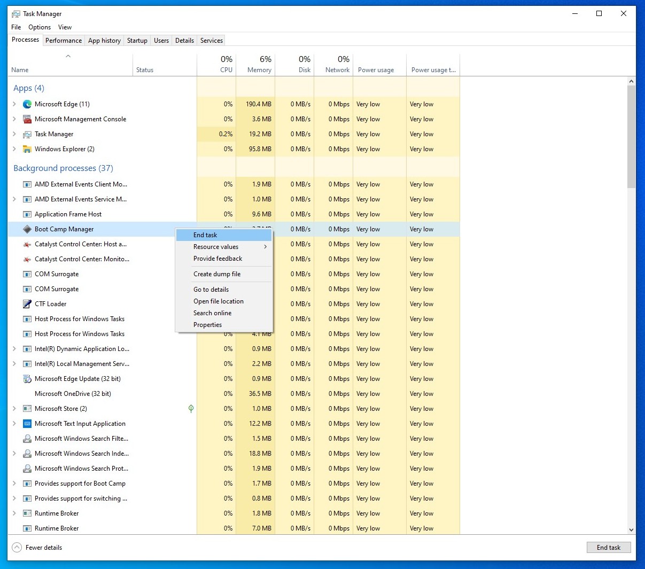The height and width of the screenshot is (569, 645).
Task: Open the Startup tab
Action: [x=137, y=41]
